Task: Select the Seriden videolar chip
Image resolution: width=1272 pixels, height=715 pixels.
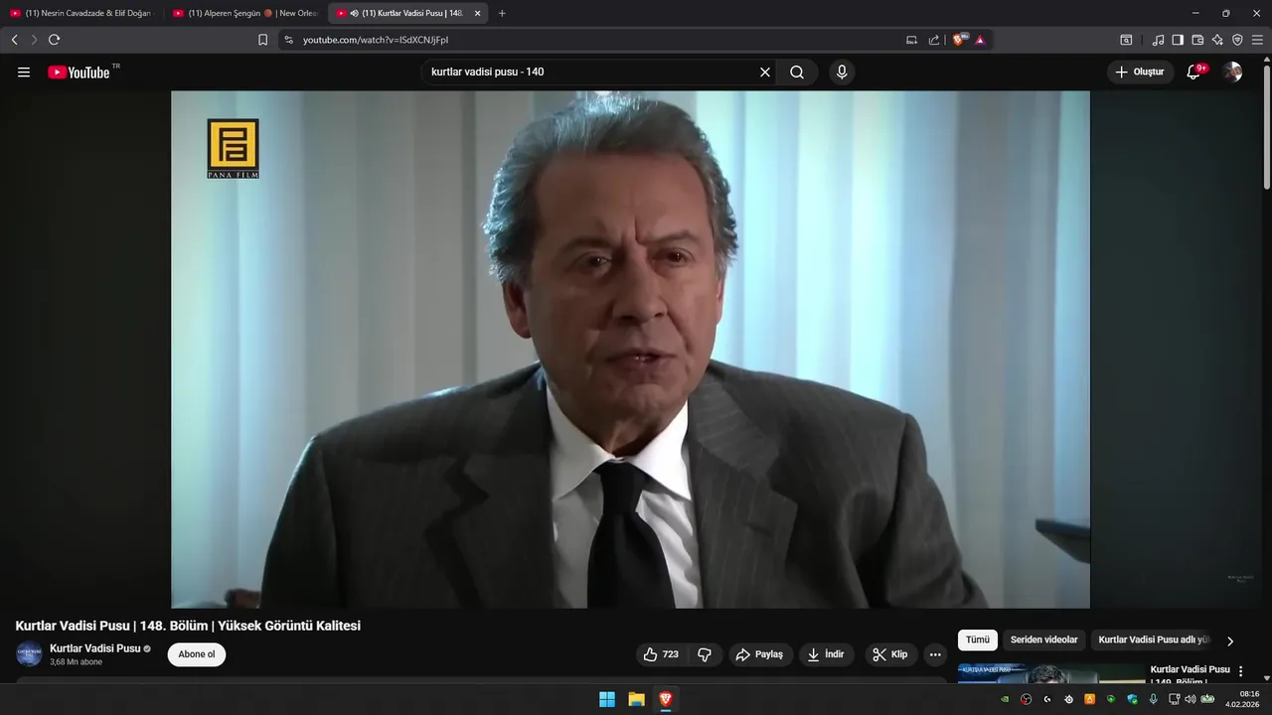Action: (1043, 641)
